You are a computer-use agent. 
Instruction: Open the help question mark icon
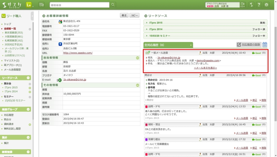pos(258,5)
